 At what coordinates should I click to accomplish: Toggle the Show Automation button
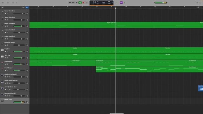[23, 8]
